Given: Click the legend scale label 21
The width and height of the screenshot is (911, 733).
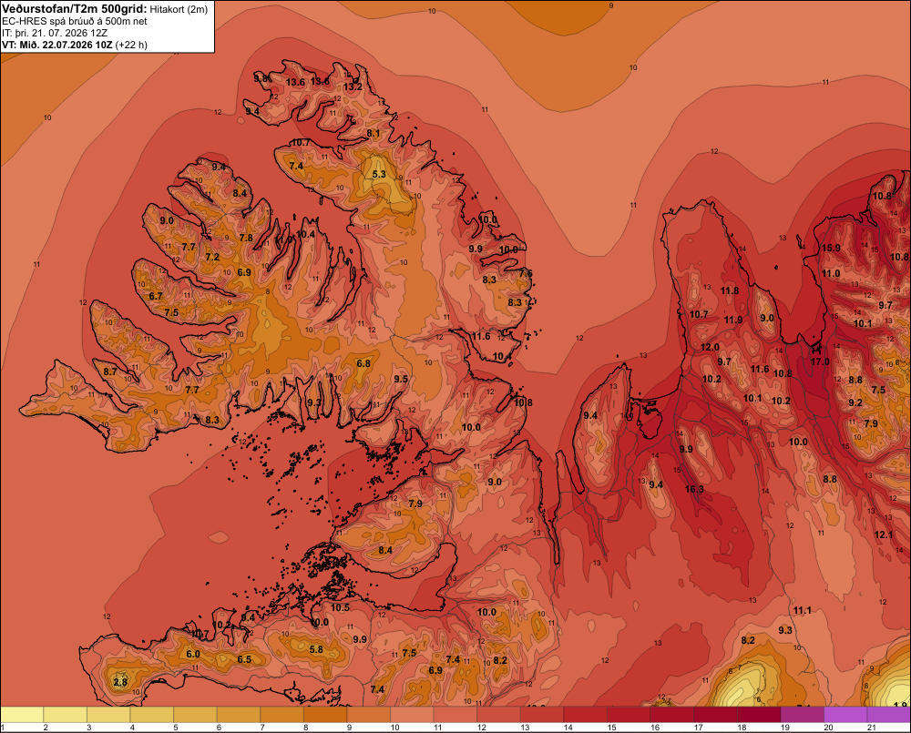Looking at the screenshot, I should pos(872,728).
